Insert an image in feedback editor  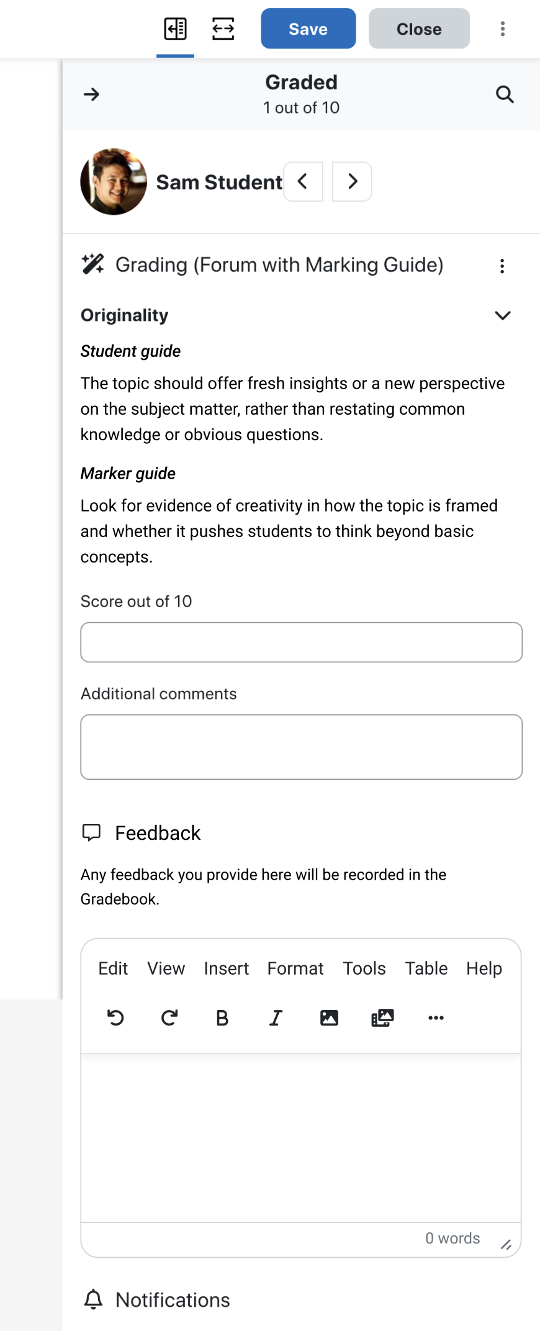(x=329, y=1017)
